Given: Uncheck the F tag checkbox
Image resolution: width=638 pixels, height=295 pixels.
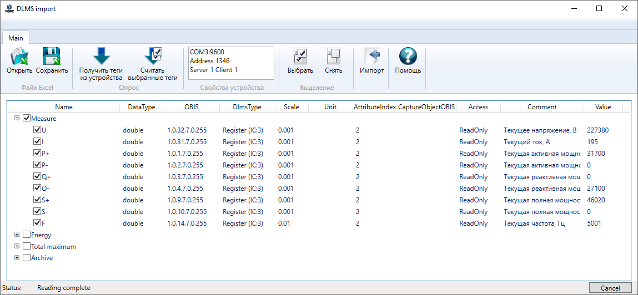Looking at the screenshot, I should coord(37,223).
